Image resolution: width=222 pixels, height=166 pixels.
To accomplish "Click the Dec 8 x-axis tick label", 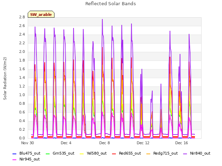I will coord(104,143).
